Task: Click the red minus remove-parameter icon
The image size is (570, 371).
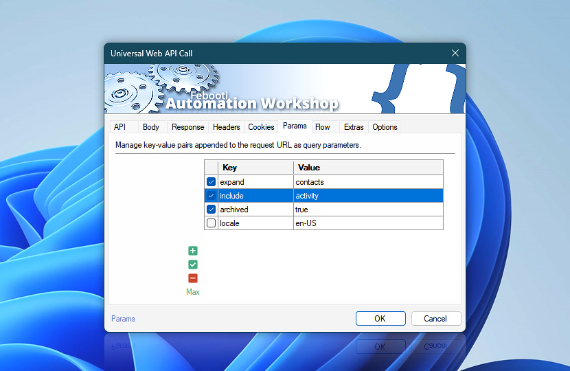Action: [193, 278]
